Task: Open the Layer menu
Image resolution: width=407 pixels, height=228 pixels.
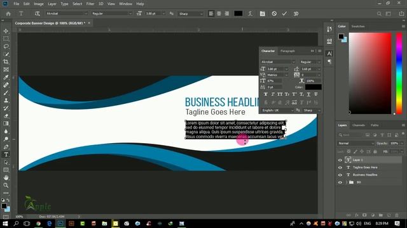Action: (x=52, y=4)
